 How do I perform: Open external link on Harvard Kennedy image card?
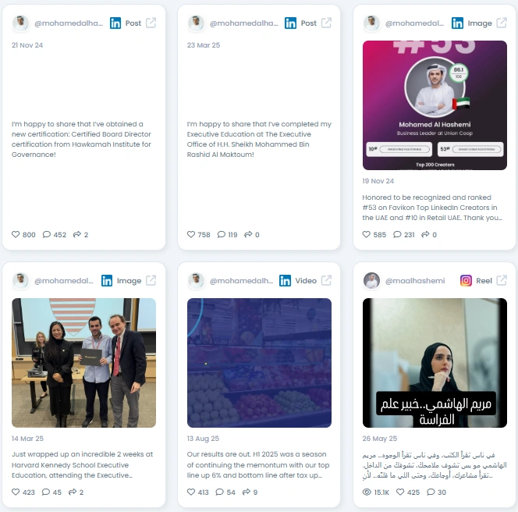(x=151, y=281)
